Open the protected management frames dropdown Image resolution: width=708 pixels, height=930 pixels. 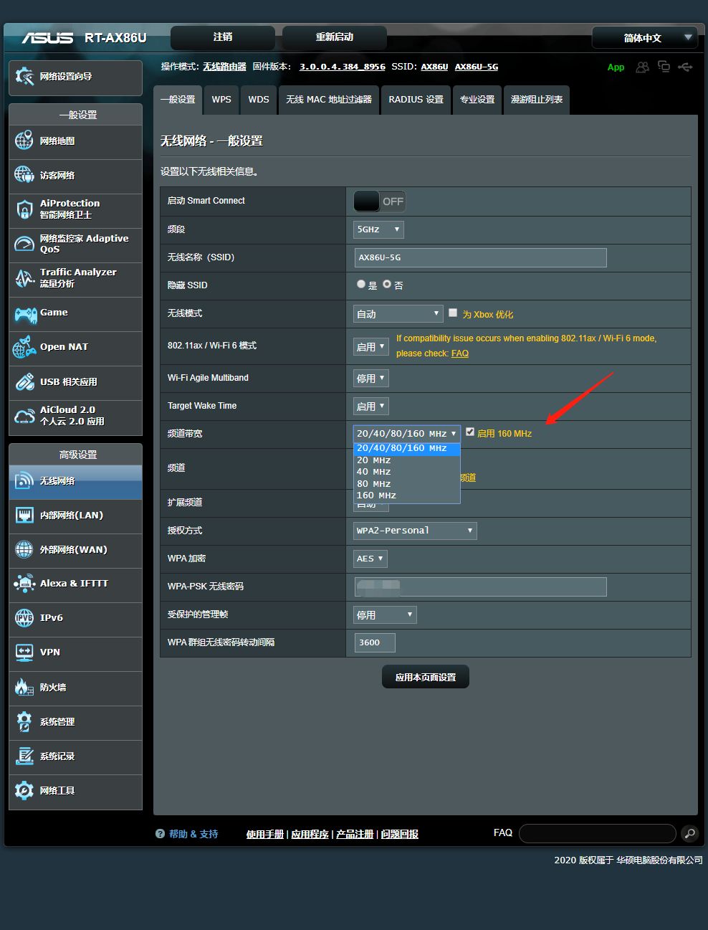385,615
